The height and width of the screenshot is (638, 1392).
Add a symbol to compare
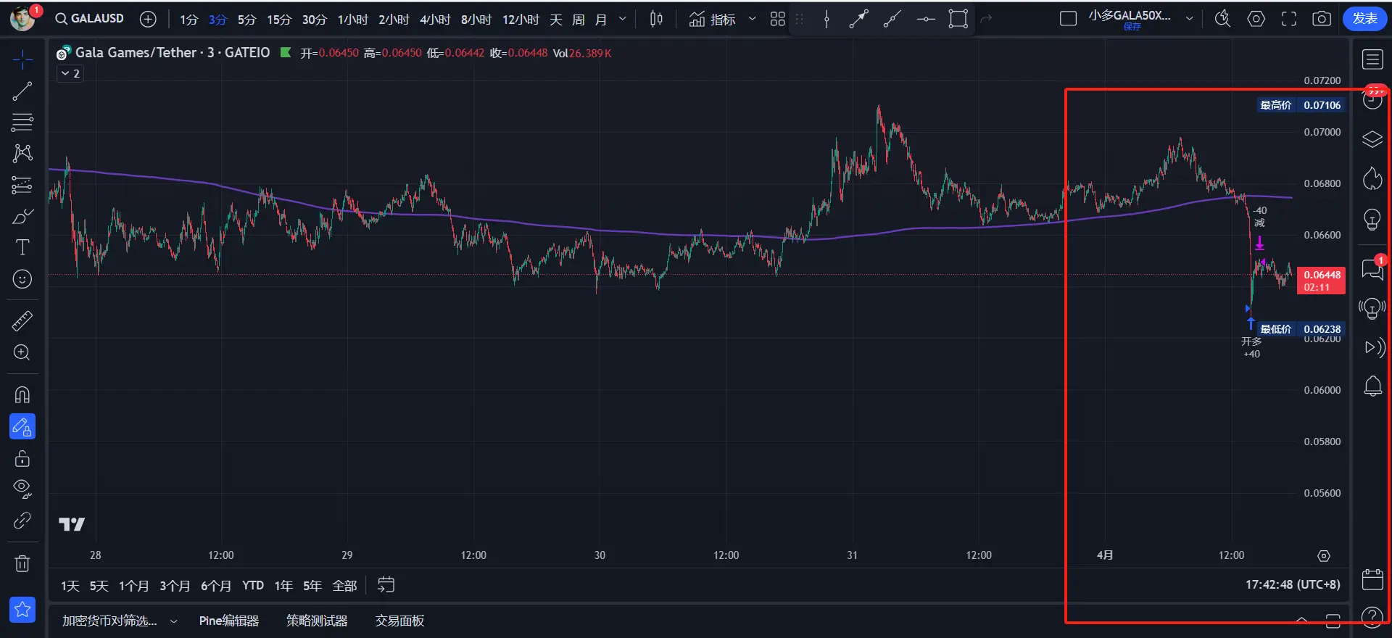148,20
